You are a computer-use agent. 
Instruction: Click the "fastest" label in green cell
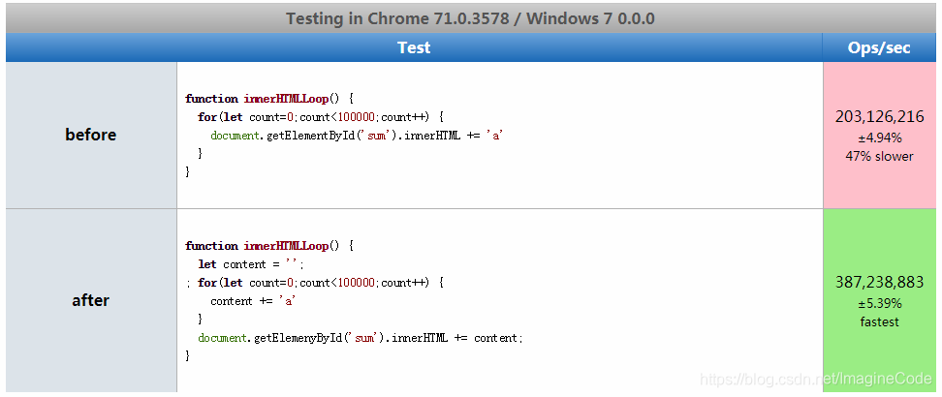point(879,321)
